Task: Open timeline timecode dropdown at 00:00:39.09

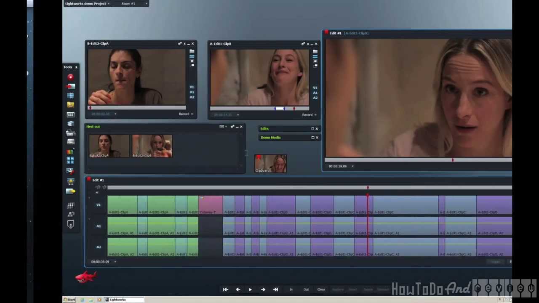Action: pos(115,262)
